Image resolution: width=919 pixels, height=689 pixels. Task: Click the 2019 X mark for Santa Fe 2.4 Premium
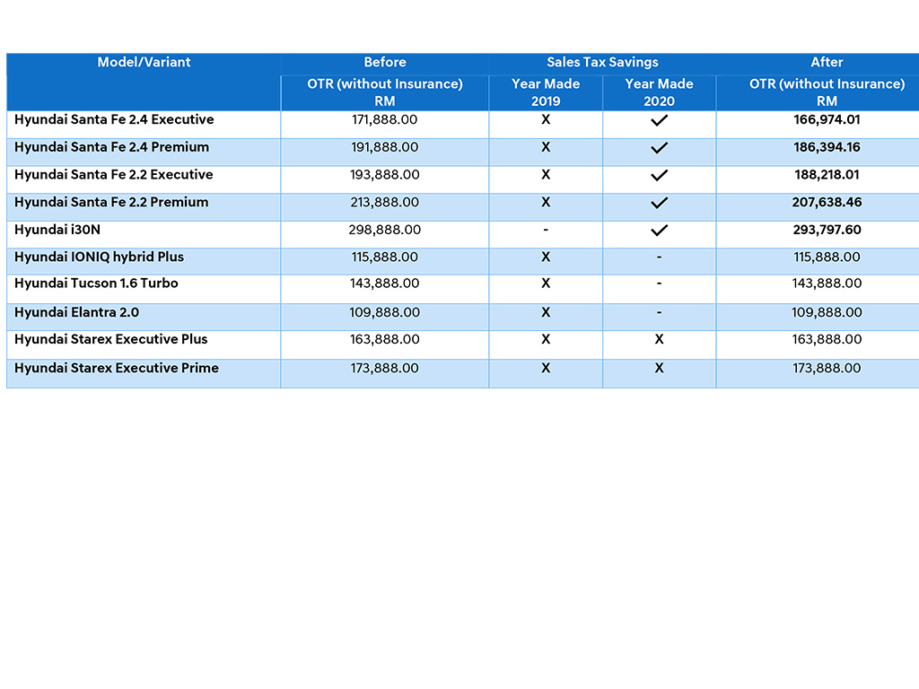tap(546, 147)
